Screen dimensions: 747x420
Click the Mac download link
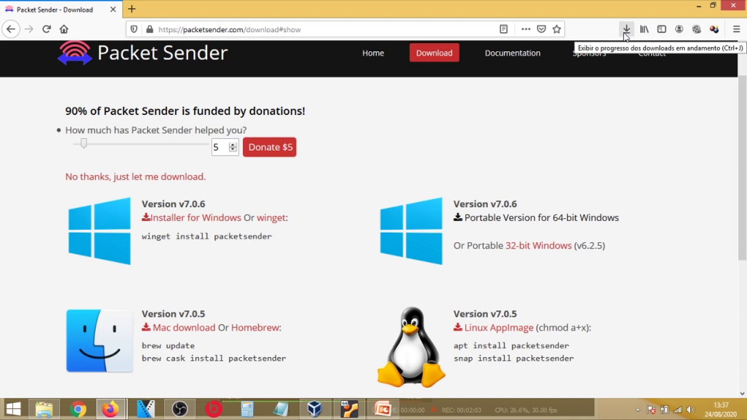tap(179, 328)
